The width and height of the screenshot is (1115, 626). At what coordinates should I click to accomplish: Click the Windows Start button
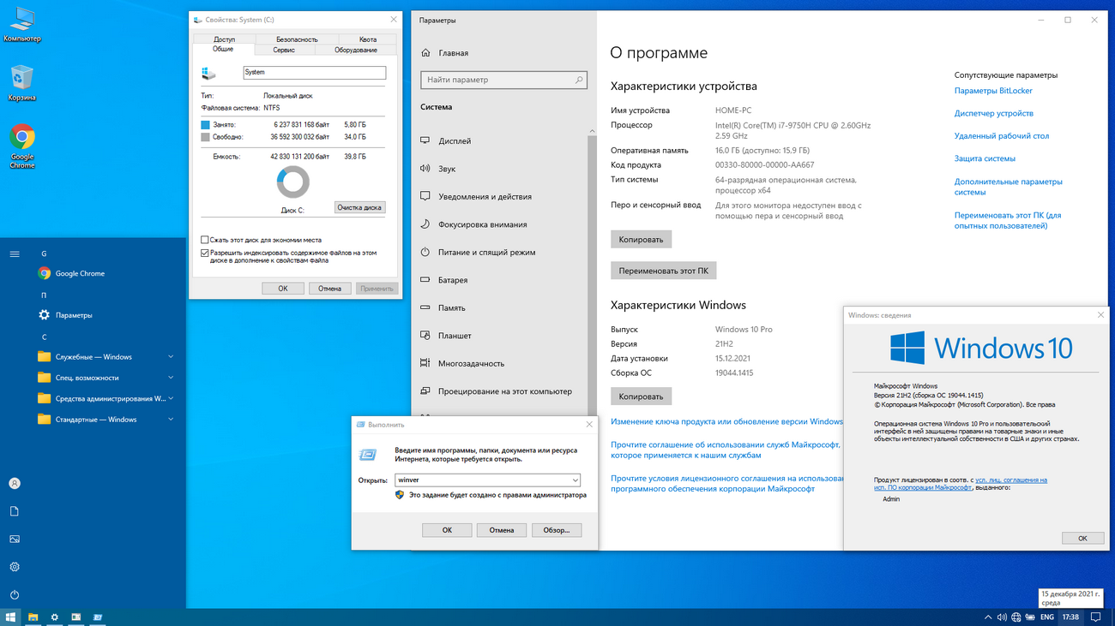pos(11,617)
